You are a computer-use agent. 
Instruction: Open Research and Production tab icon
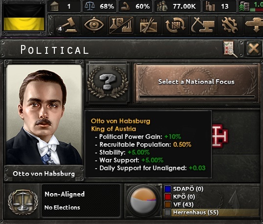point(121,25)
